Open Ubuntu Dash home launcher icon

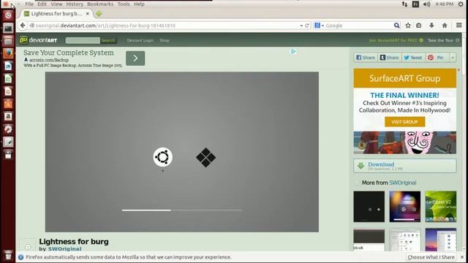(x=8, y=15)
